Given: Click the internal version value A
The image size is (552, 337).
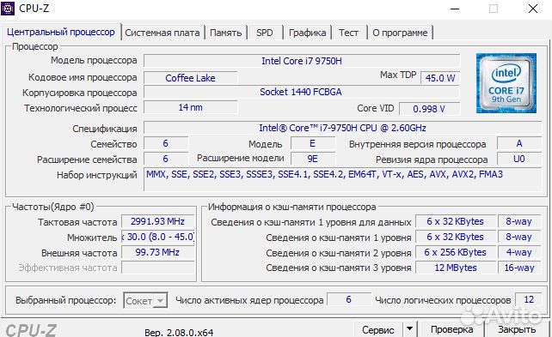Looking at the screenshot, I should (519, 143).
